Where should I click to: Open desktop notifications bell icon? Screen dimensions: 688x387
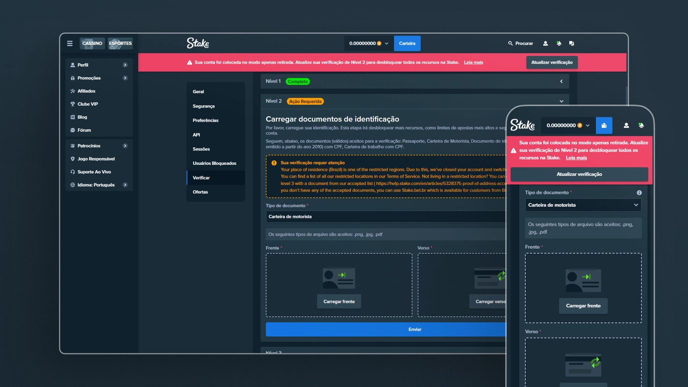click(x=559, y=43)
